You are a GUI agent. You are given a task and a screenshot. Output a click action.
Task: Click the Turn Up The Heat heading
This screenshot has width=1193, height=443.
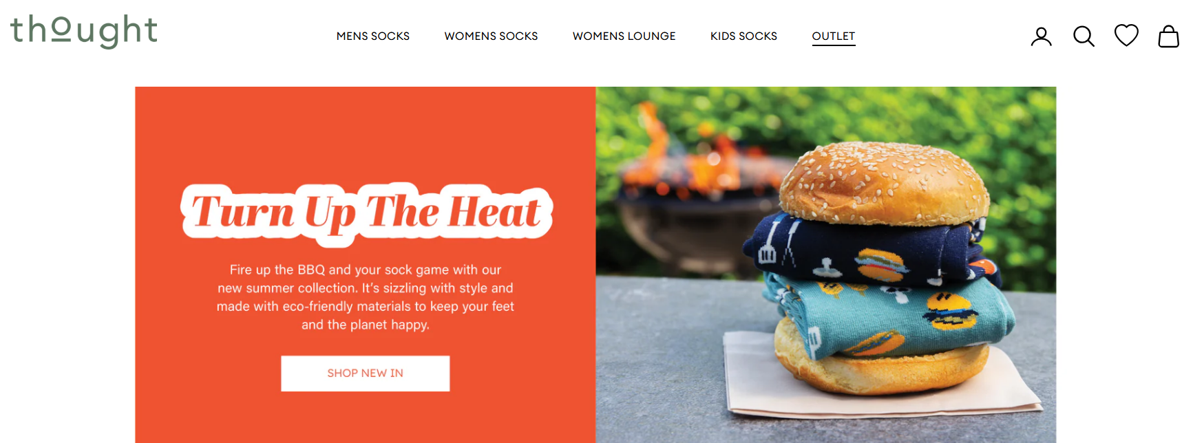click(x=366, y=213)
